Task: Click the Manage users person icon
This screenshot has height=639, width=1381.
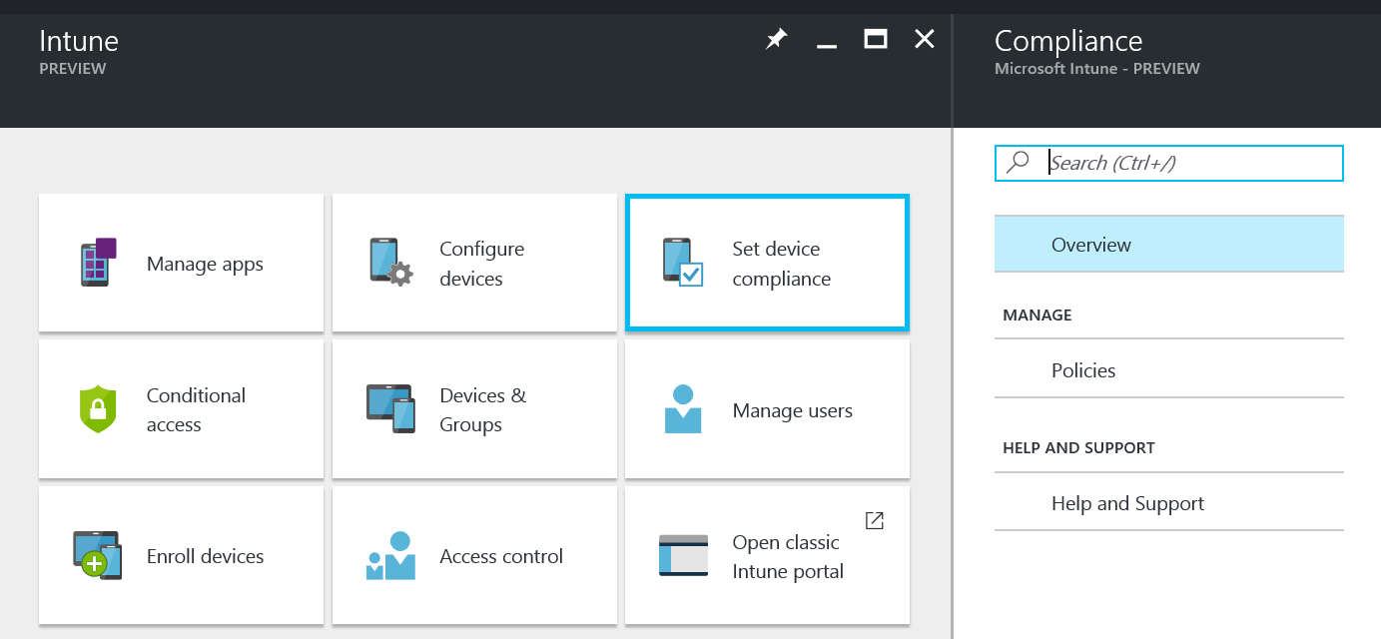Action: click(x=683, y=409)
